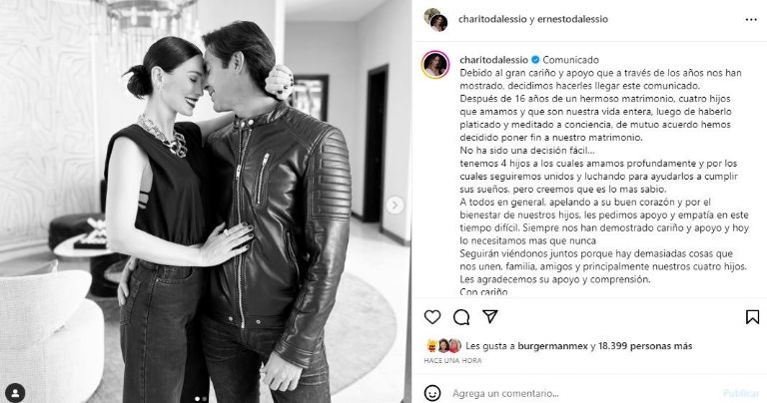This screenshot has width=767, height=403.
Task: Show tagged people icon on photo
Action: [16, 393]
